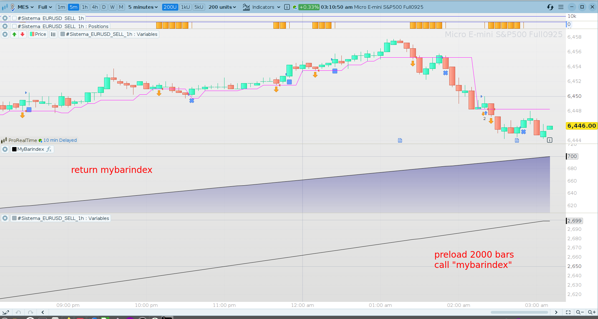Open the drawing tools pencil icon
The height and width of the screenshot is (319, 598).
[x=6, y=312]
